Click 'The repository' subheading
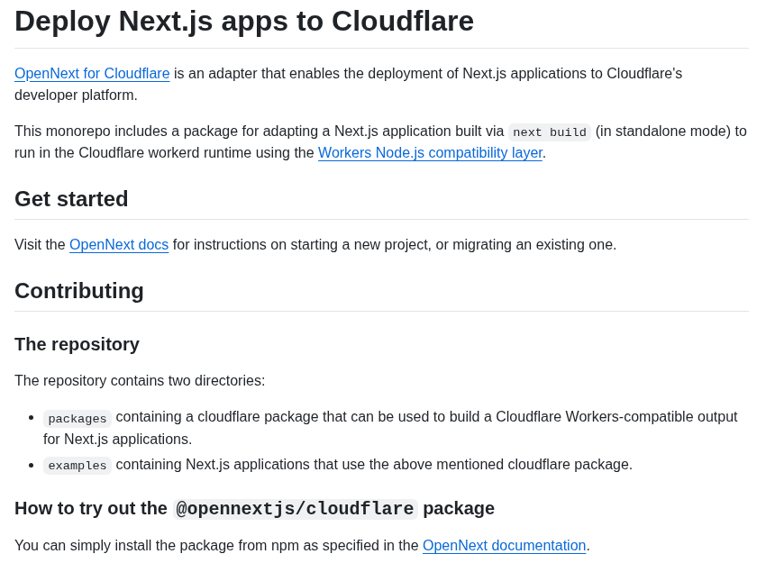 point(77,344)
